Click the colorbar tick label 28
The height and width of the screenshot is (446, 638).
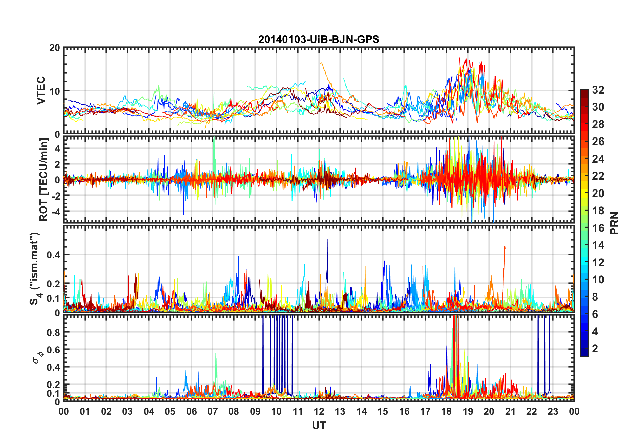(x=598, y=124)
